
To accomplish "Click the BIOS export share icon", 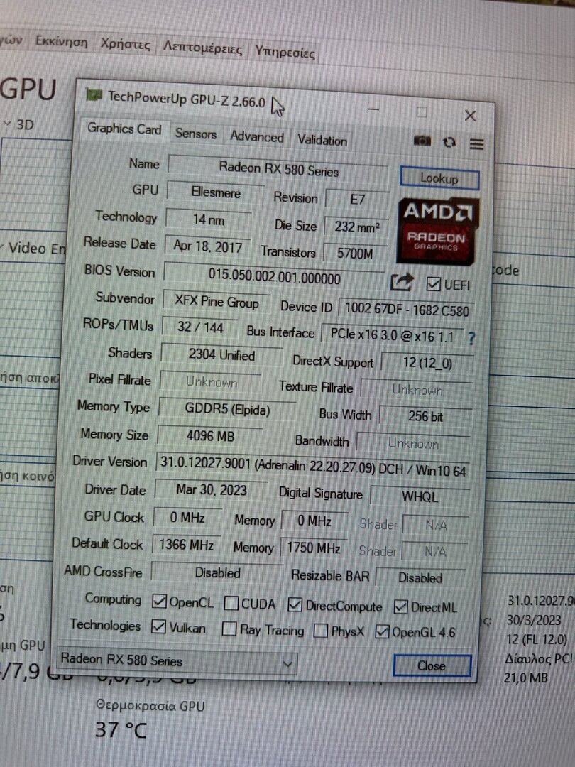I will [402, 282].
